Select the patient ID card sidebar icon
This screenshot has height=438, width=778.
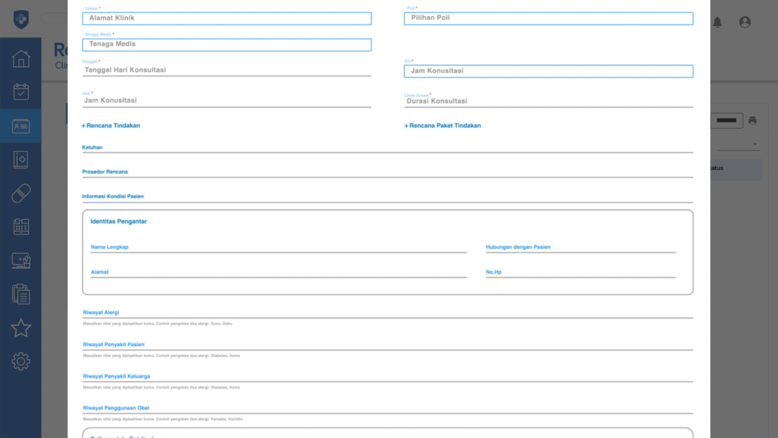click(x=21, y=126)
